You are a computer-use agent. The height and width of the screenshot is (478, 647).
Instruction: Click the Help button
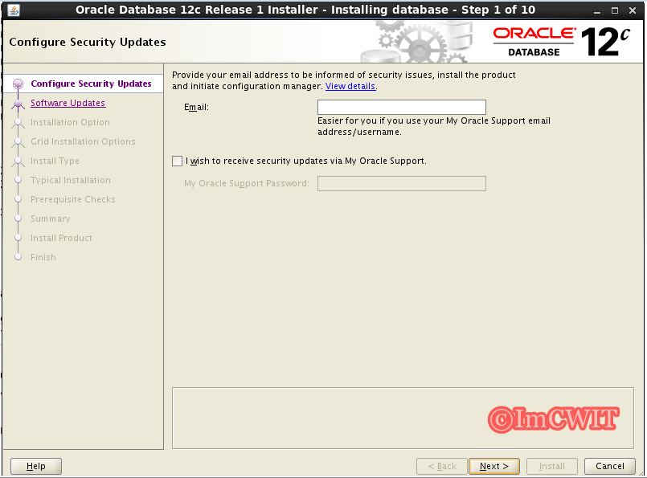pyautogui.click(x=36, y=467)
